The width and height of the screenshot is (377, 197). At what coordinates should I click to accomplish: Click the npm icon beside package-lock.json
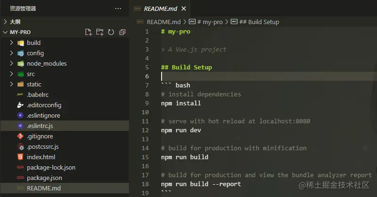click(20, 167)
